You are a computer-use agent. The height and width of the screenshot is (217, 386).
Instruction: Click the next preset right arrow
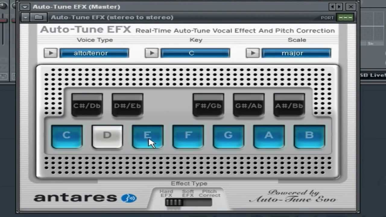point(339,7)
